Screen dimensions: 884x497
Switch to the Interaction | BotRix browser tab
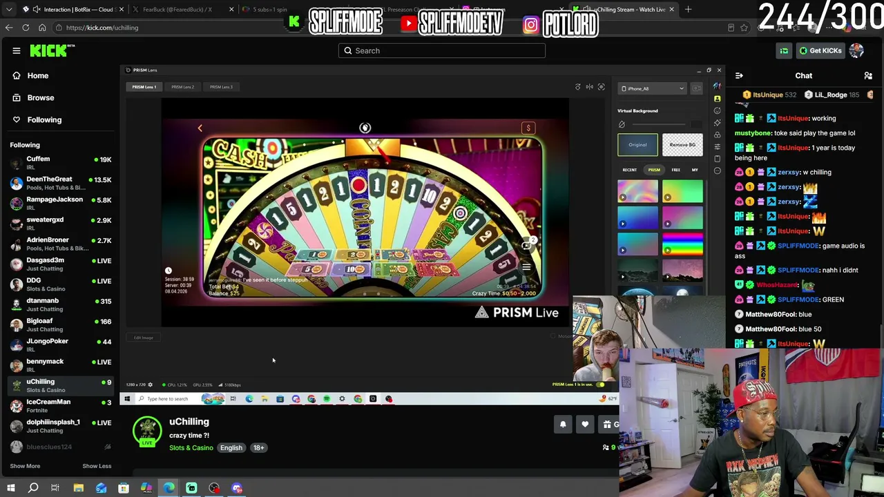73,10
